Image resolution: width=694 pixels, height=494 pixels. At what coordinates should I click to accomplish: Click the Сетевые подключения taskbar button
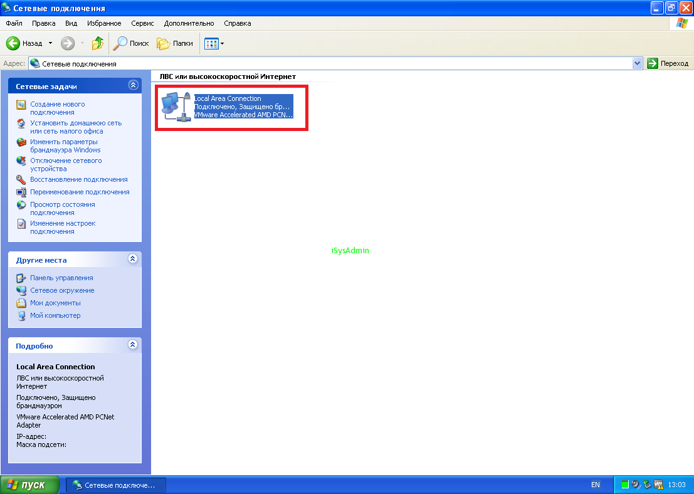click(116, 485)
